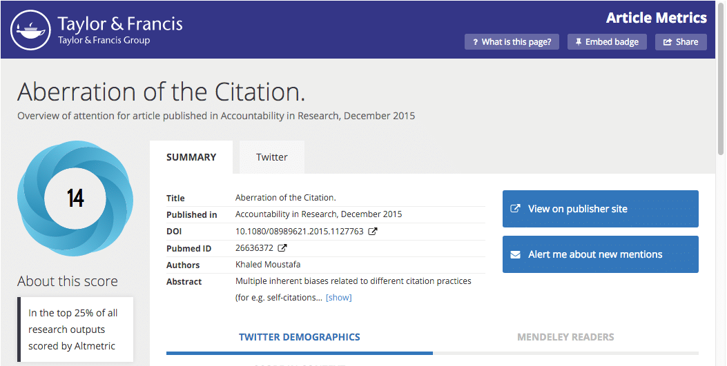Click the page title Aberration of the Citation.
This screenshot has width=727, height=366.
coord(162,92)
